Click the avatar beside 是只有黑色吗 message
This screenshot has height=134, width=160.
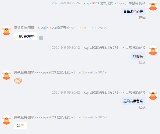[x=153, y=95]
